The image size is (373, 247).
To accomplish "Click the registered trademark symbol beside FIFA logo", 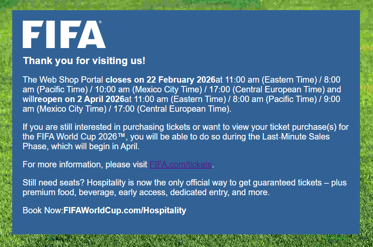I will click(x=100, y=22).
